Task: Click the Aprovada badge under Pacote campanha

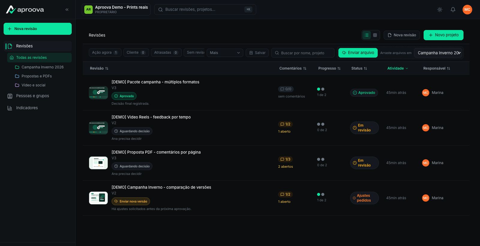Action: 124,96
